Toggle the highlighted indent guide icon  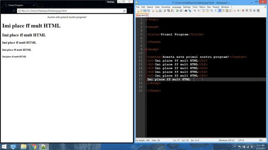(219, 11)
